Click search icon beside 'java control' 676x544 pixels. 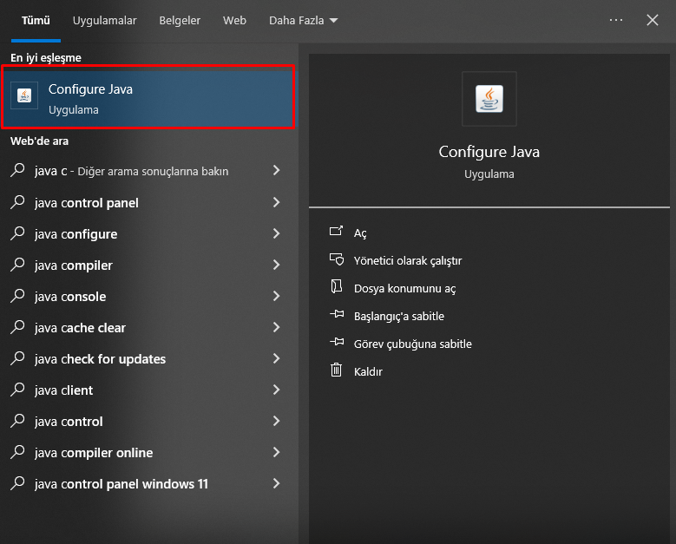click(17, 421)
